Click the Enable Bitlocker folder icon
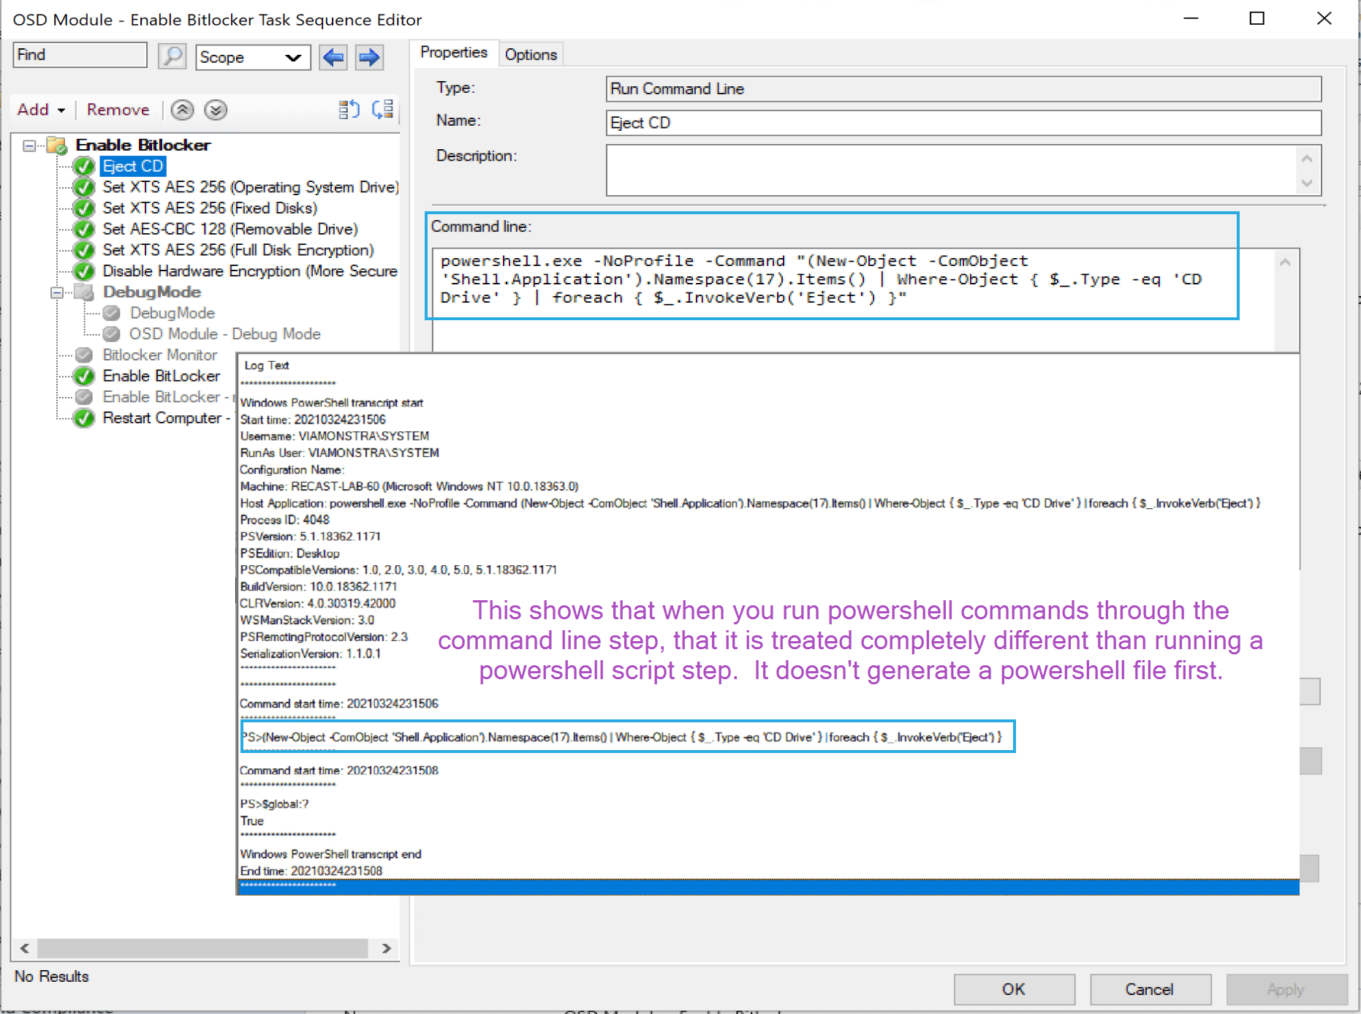The height and width of the screenshot is (1014, 1361). 57,145
